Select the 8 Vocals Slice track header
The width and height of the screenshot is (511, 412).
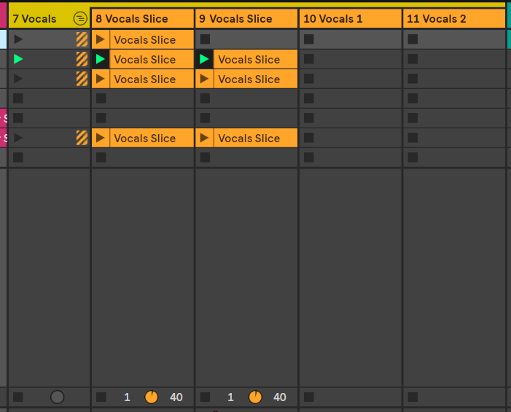(x=139, y=19)
